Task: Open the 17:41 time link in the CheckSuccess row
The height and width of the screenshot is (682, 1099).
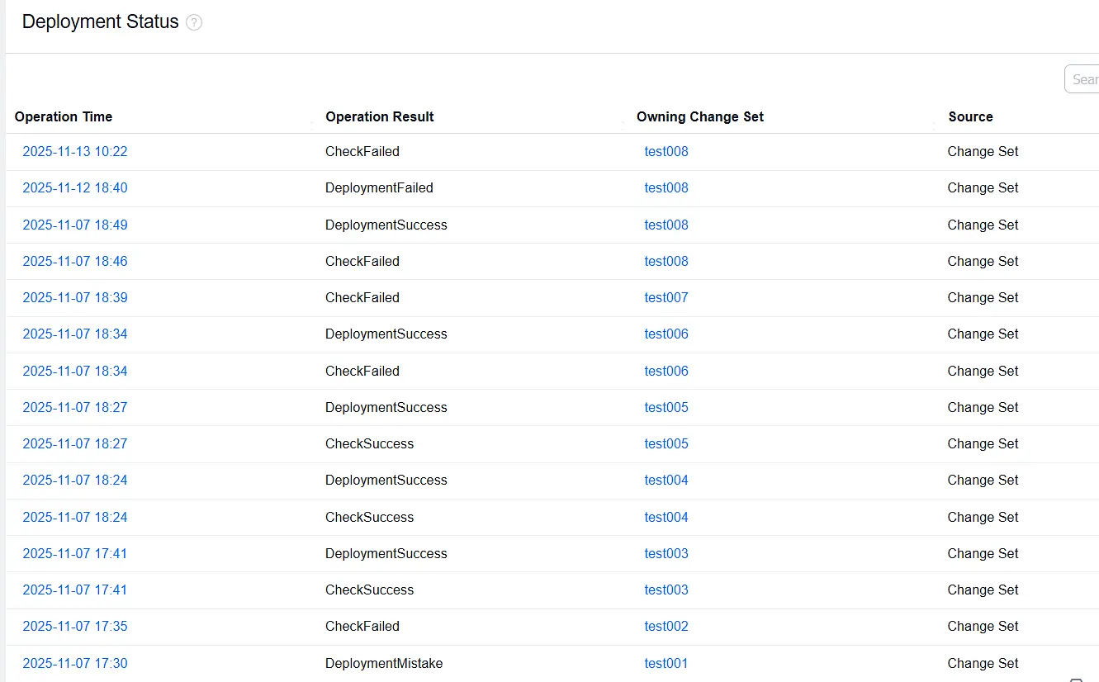Action: pyautogui.click(x=75, y=590)
